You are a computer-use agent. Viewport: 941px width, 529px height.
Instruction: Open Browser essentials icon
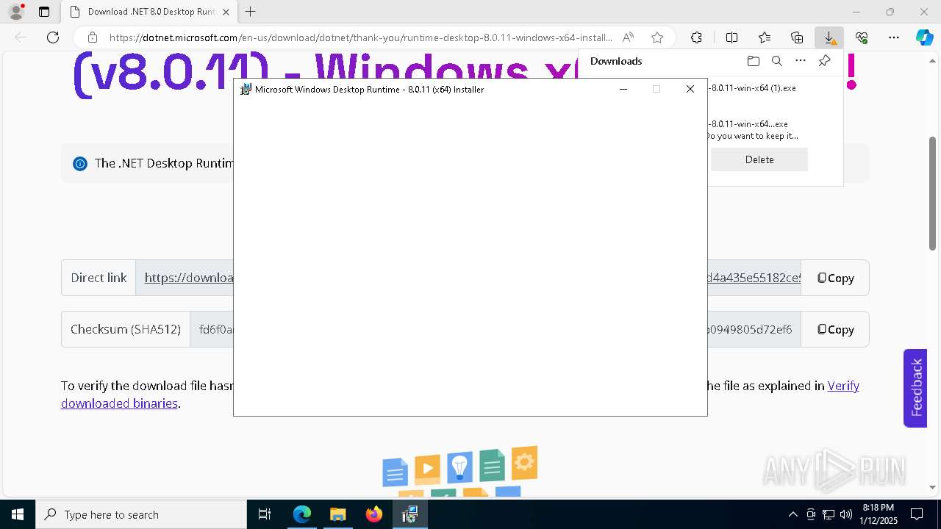(x=862, y=37)
